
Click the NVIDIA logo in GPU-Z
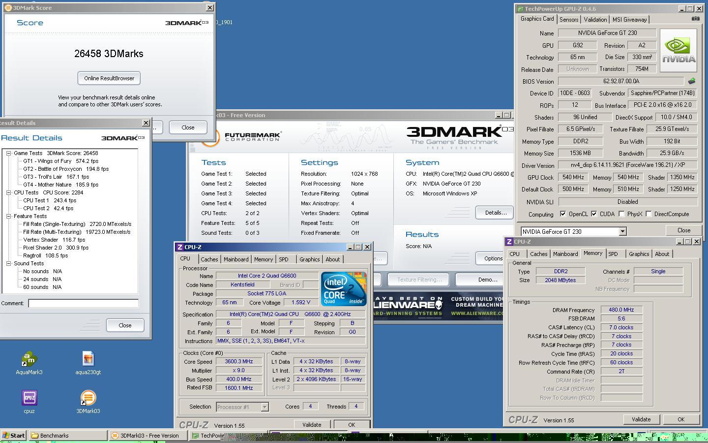pos(678,51)
